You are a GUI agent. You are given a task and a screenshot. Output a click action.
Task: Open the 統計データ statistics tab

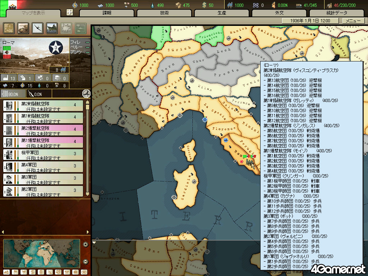(x=337, y=13)
